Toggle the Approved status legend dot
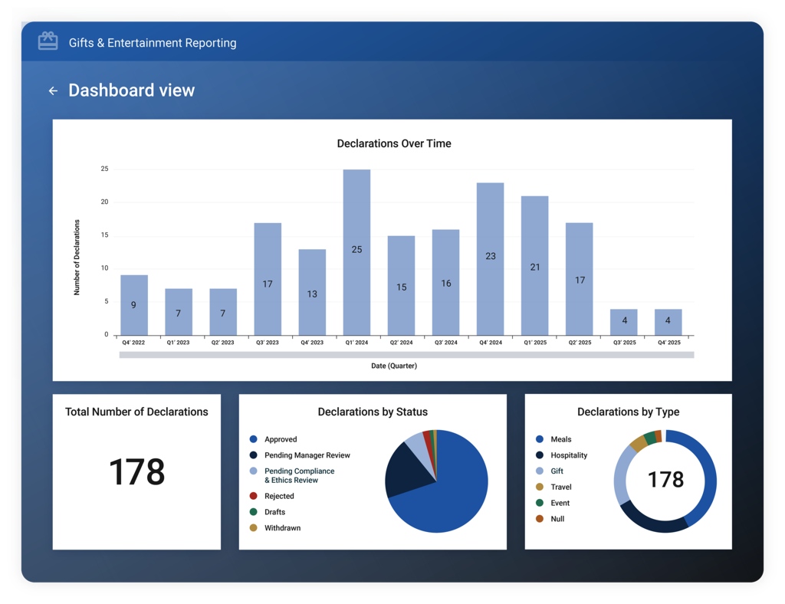 [x=253, y=439]
